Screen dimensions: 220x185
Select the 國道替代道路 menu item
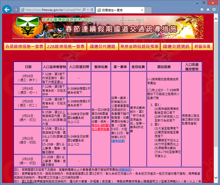pos(102,46)
